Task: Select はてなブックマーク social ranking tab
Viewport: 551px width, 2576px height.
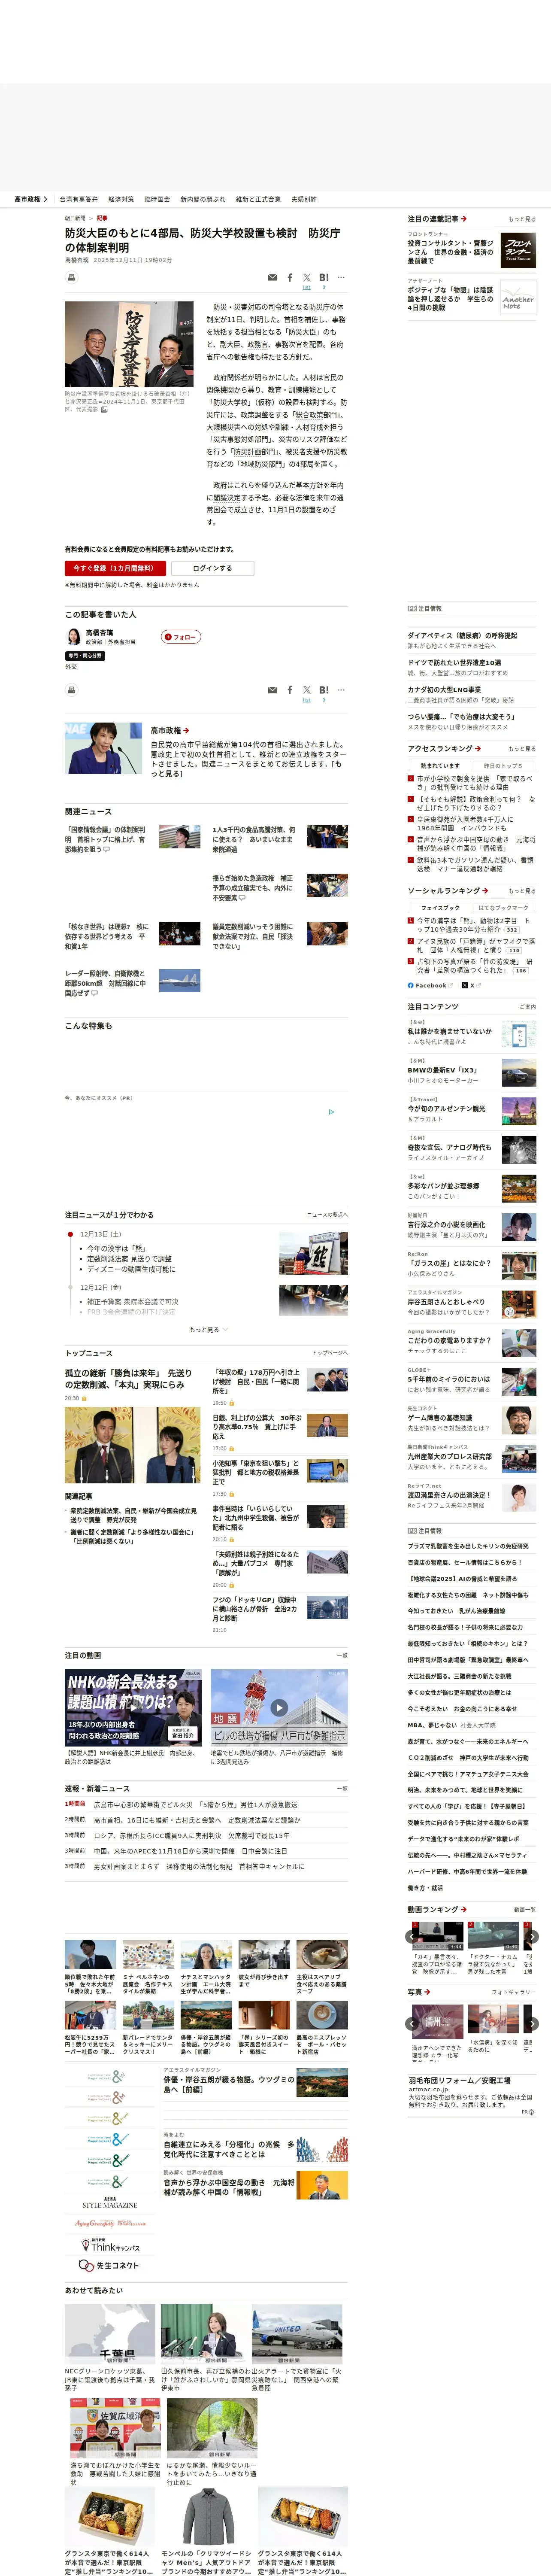Action: [503, 908]
